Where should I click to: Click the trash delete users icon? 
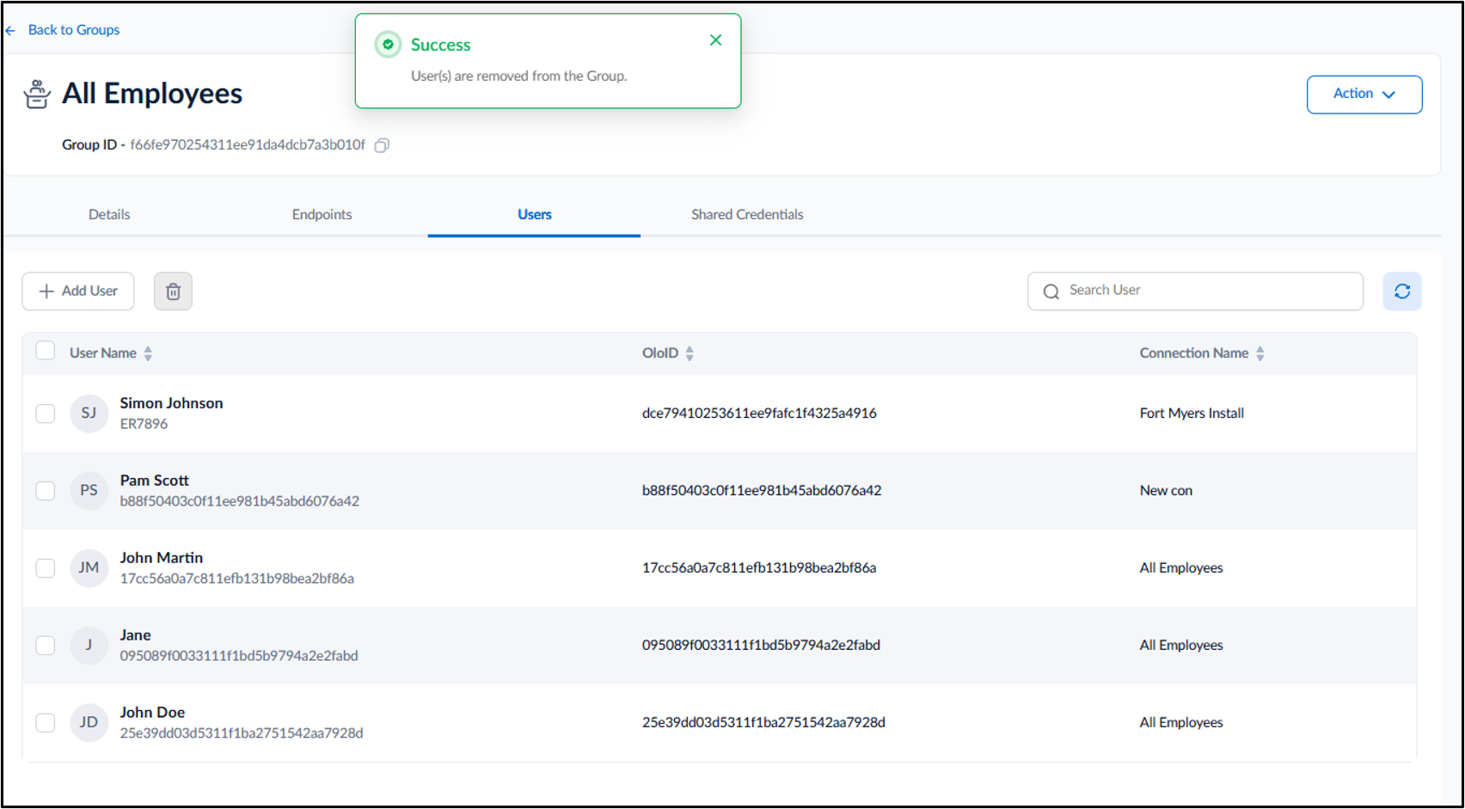pyautogui.click(x=173, y=291)
